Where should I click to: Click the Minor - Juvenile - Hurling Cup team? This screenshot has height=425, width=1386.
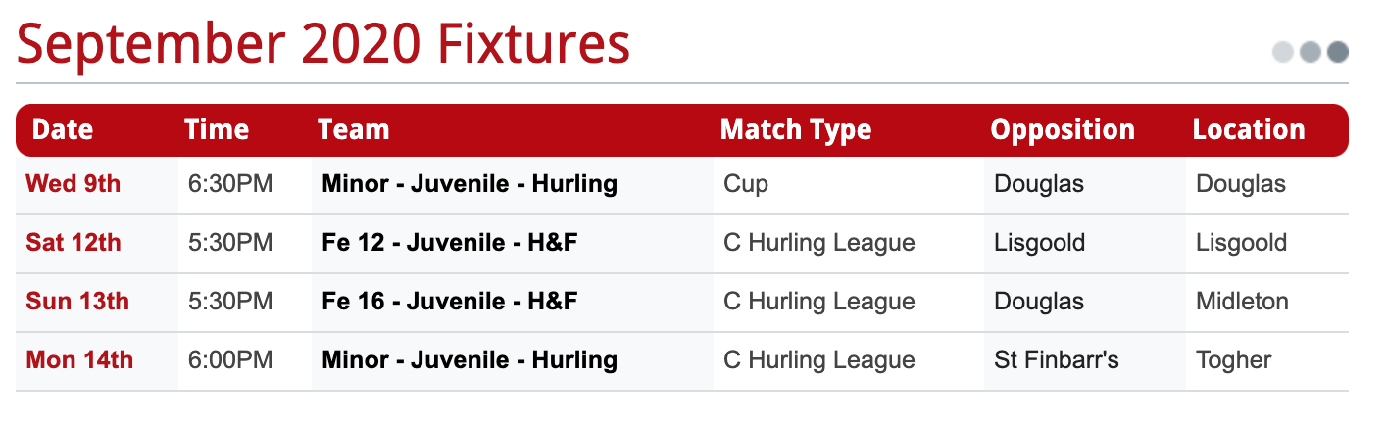point(470,183)
